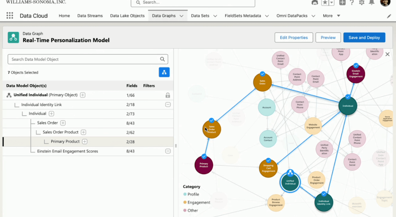The image size is (396, 217).
Task: Open the Data Sets tab
Action: 200,16
